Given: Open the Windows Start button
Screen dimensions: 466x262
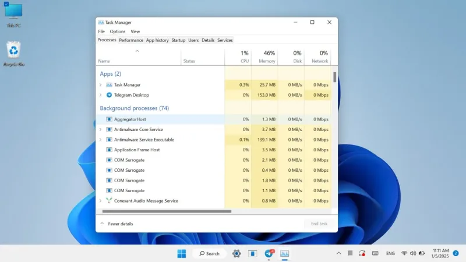Looking at the screenshot, I should coord(182,254).
